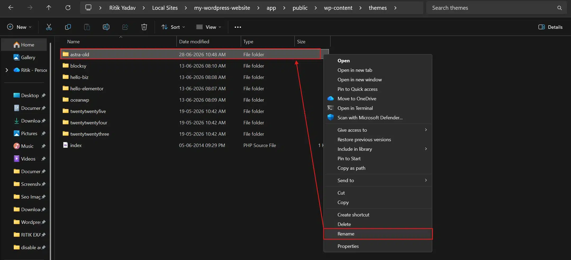Refresh the themes folder view
Viewport: 571px width, 260px height.
[68, 8]
